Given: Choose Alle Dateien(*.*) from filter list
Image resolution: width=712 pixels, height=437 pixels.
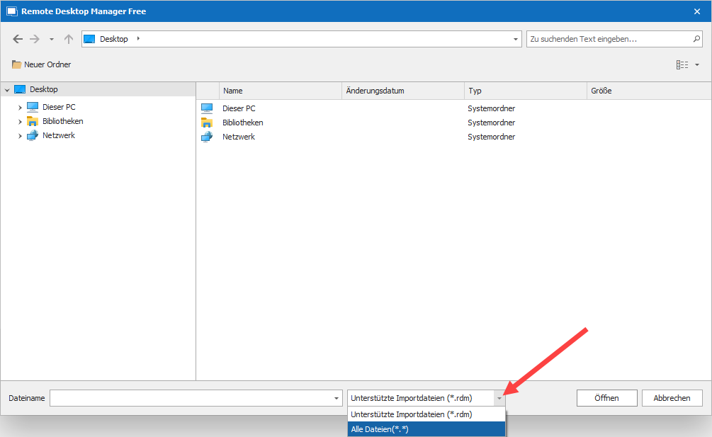Looking at the screenshot, I should 426,429.
